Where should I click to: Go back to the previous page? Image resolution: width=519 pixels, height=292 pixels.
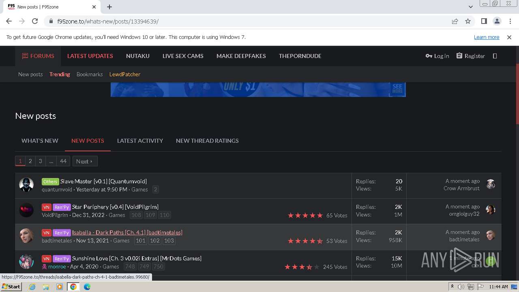coord(9,21)
